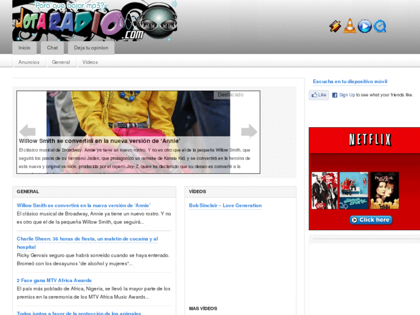Viewport: 420px width, 315px height.
Task: Open the QuickTime player icon
Action: (x=380, y=26)
